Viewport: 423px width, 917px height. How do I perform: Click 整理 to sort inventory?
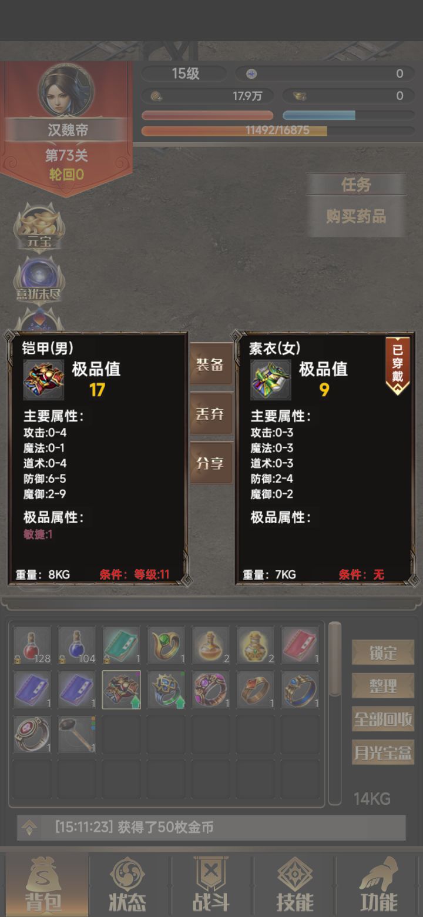383,685
